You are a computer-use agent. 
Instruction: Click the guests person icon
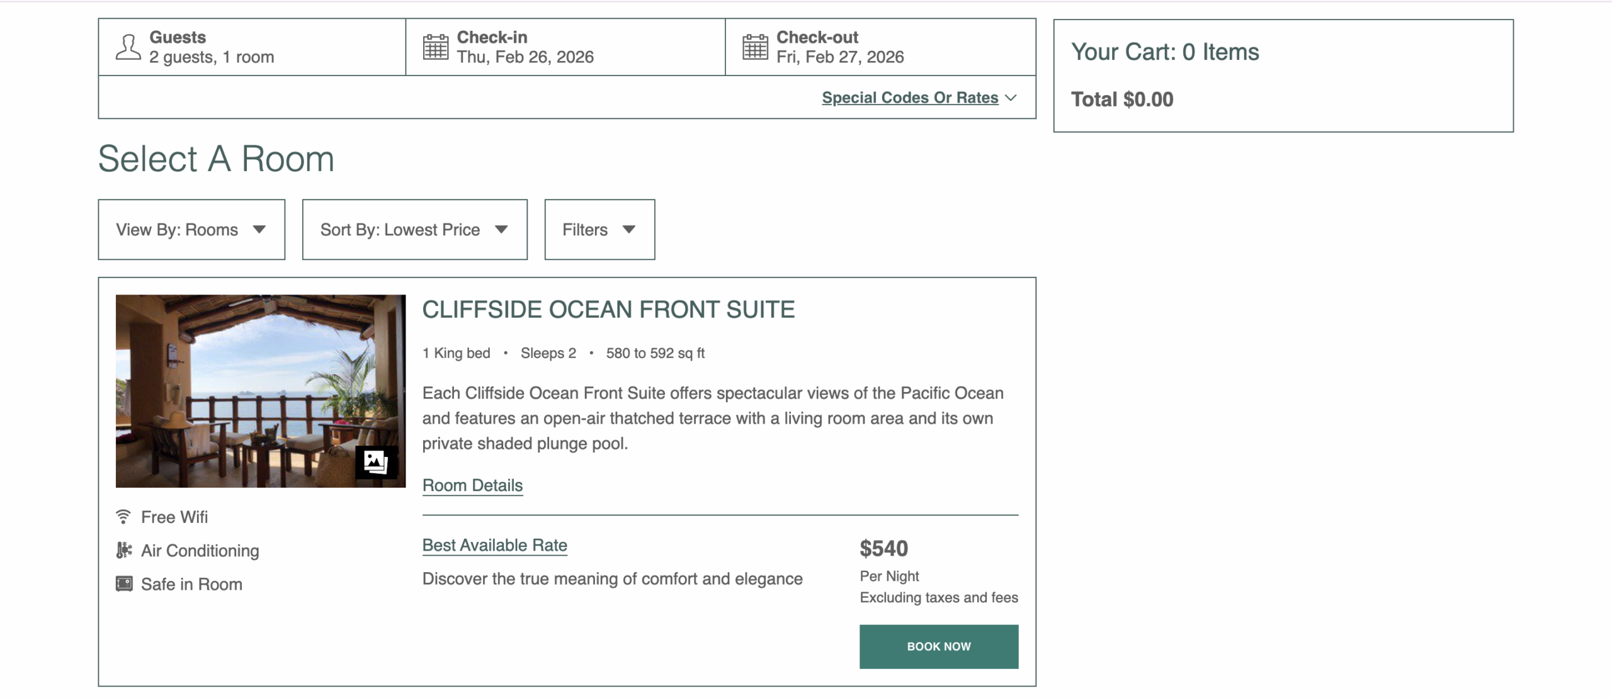[128, 47]
